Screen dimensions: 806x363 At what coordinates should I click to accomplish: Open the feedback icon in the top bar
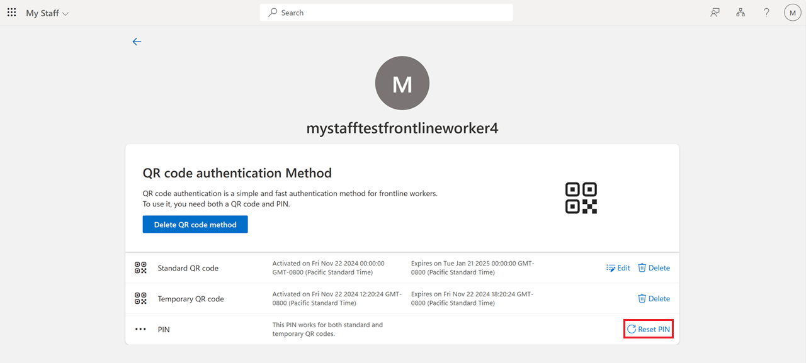pyautogui.click(x=715, y=12)
